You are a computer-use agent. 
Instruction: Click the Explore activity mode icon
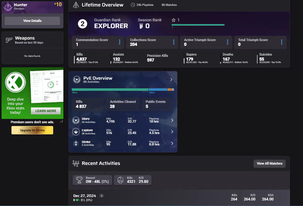coord(76,132)
